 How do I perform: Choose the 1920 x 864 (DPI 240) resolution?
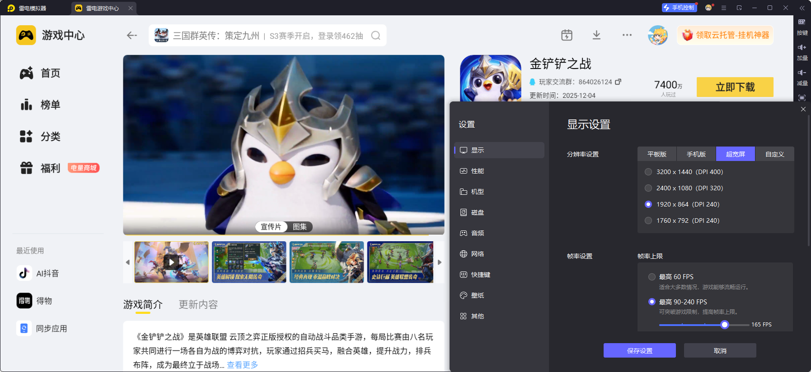(x=682, y=204)
